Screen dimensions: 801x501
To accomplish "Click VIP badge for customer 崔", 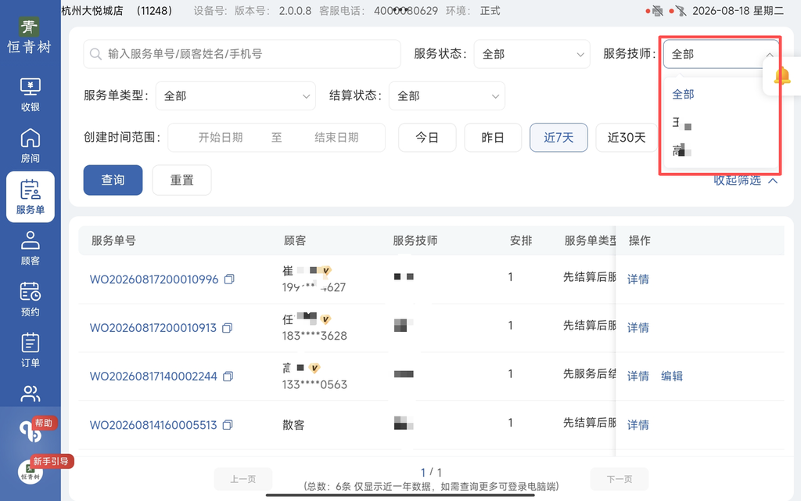I will click(x=326, y=270).
